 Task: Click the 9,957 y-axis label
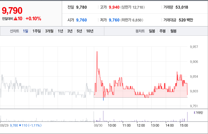194,47
